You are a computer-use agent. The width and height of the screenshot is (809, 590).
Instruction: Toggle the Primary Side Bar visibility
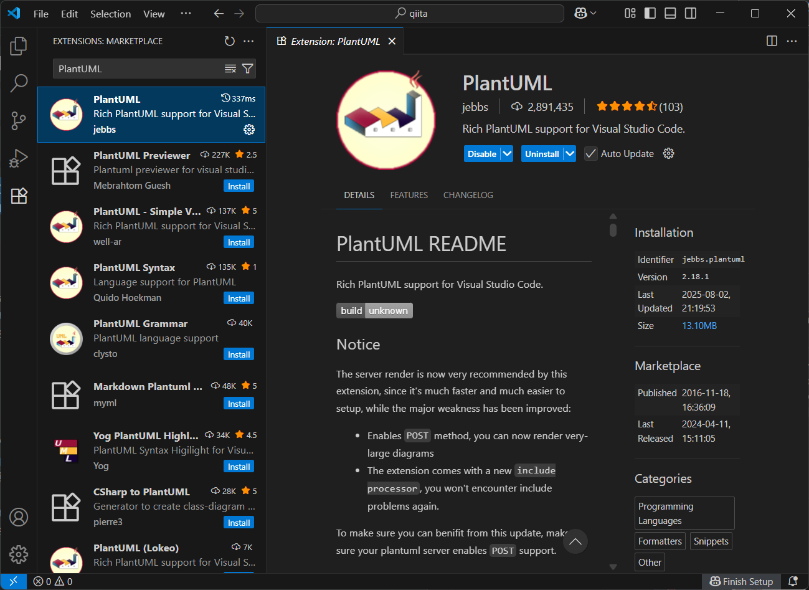click(650, 12)
